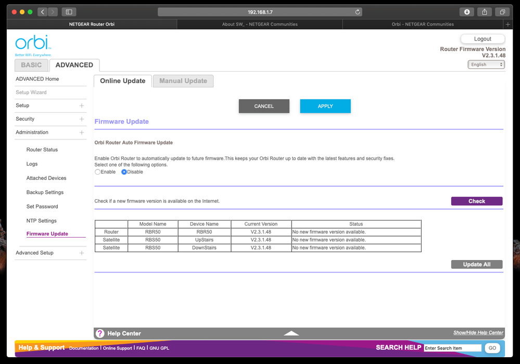The image size is (520, 364).
Task: Click the Enter Search Item field
Action: (452, 348)
